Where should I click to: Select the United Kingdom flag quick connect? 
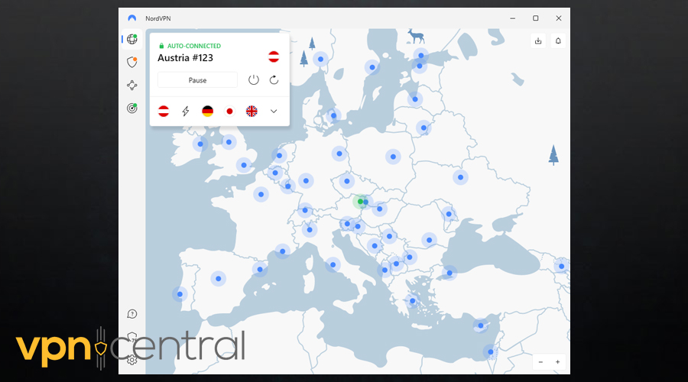(252, 112)
